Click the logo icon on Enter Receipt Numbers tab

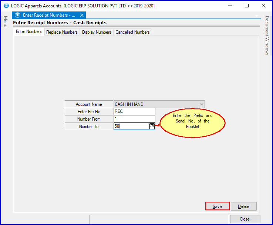(x=18, y=15)
